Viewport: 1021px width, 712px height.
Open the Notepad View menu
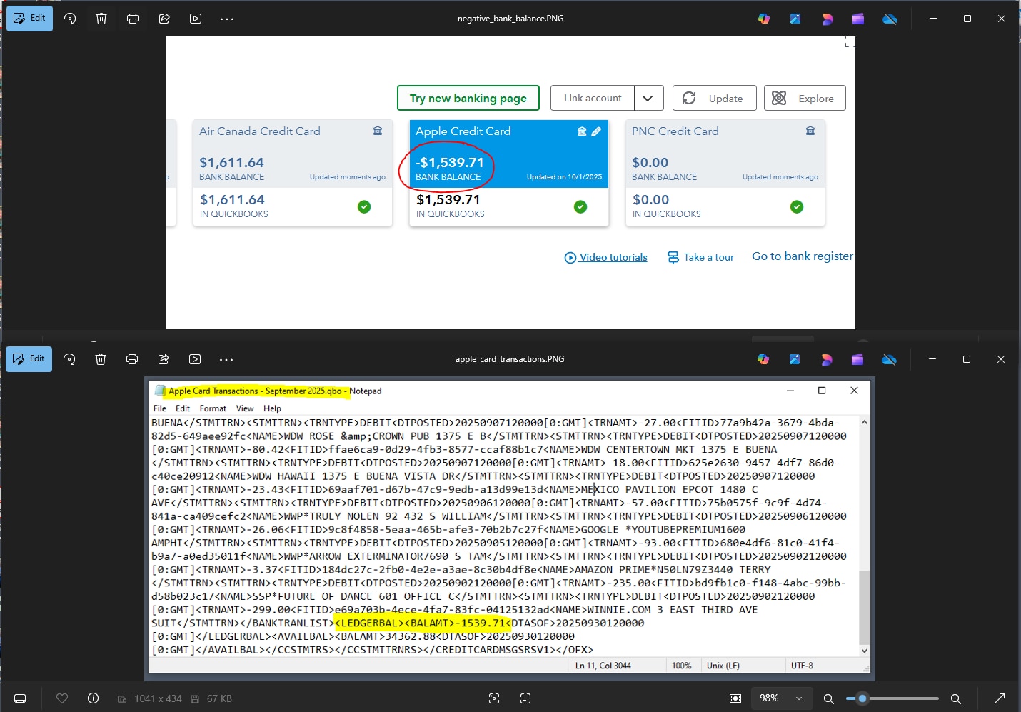click(245, 408)
